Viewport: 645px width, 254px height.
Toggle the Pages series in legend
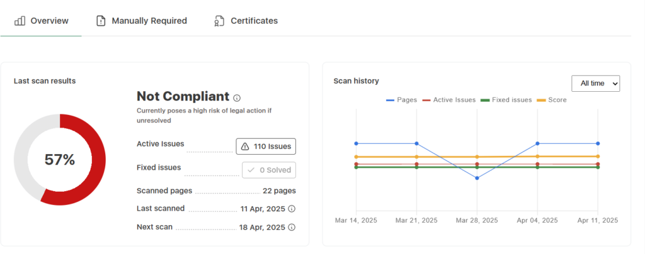click(x=402, y=100)
